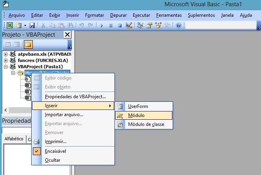Viewport: 261px width, 175px height.
Task: Collapse the VBAProject (Pasta1) node
Action: 6,67
